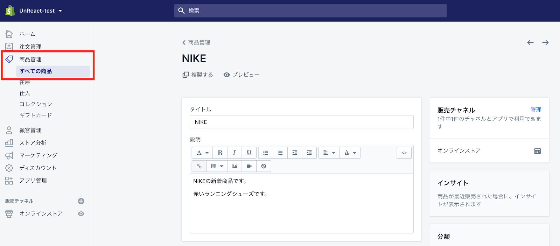The image size is (560, 246).
Task: Click the タイトル input containing NIKE
Action: coord(302,122)
